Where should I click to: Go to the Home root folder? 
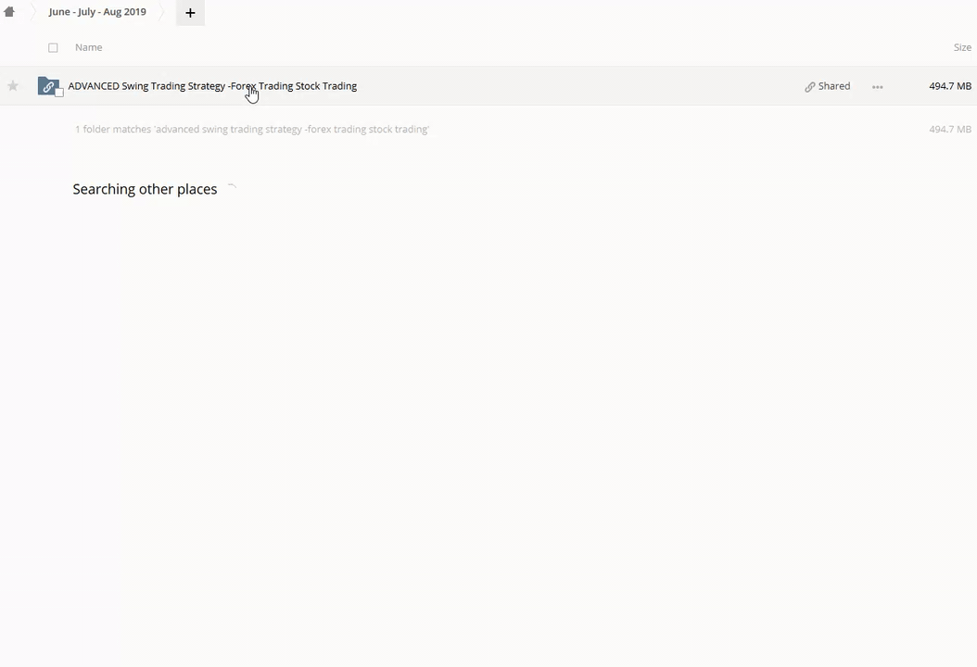click(x=9, y=12)
